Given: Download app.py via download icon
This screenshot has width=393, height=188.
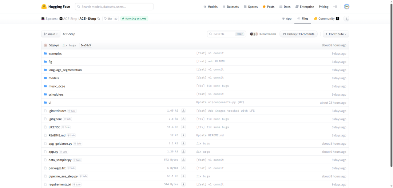Looking at the screenshot, I should (183, 152).
